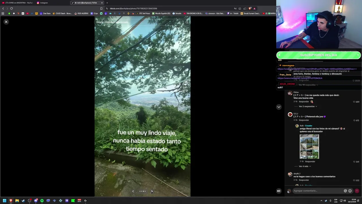This screenshot has height=204, width=362.
Task: Reply to the S.S.J comment via Responder
Action: click(304, 120)
